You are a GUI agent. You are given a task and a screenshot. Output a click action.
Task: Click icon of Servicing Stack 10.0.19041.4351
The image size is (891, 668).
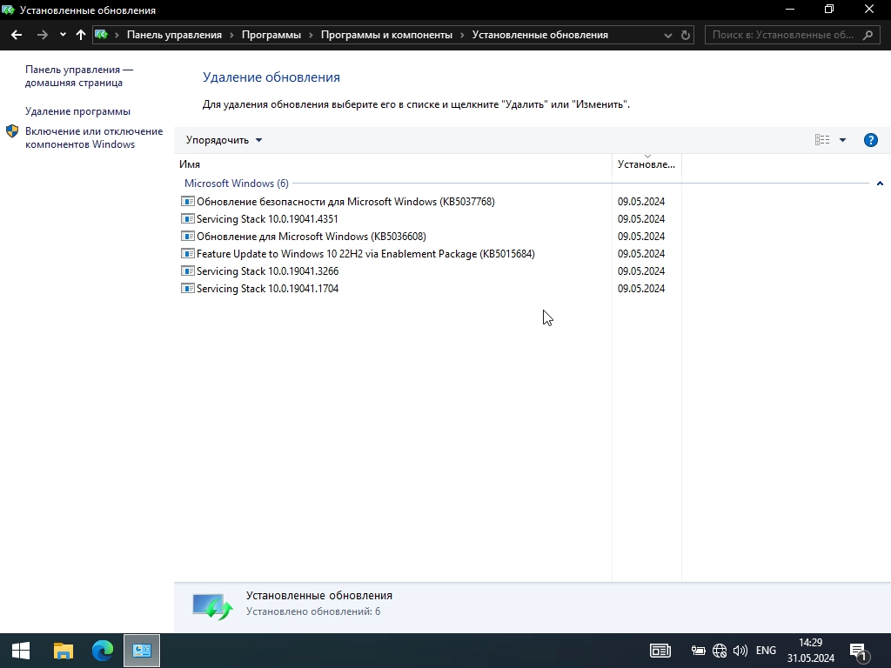coord(188,218)
